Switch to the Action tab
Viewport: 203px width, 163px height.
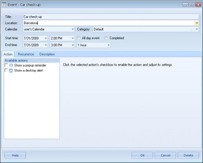(8, 54)
